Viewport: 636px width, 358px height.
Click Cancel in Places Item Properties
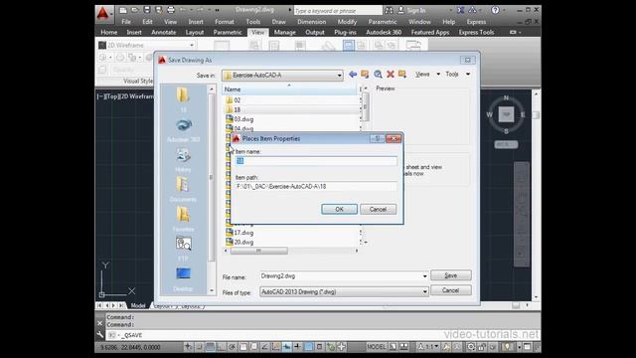coord(378,209)
